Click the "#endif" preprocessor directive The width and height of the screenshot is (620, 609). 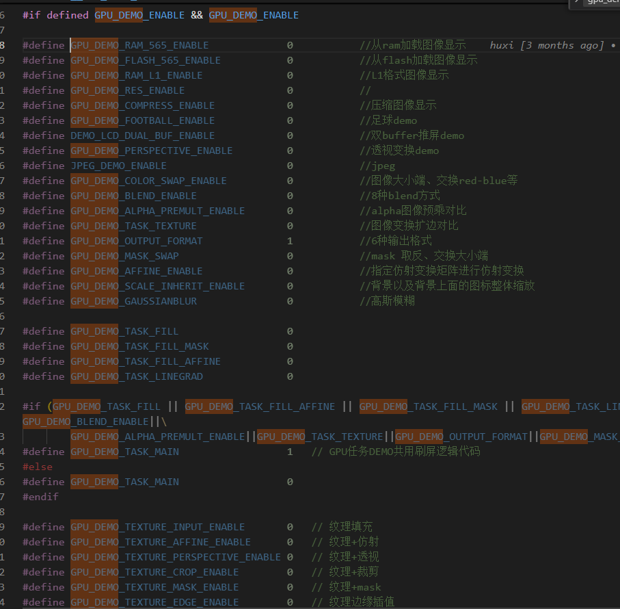coord(40,497)
